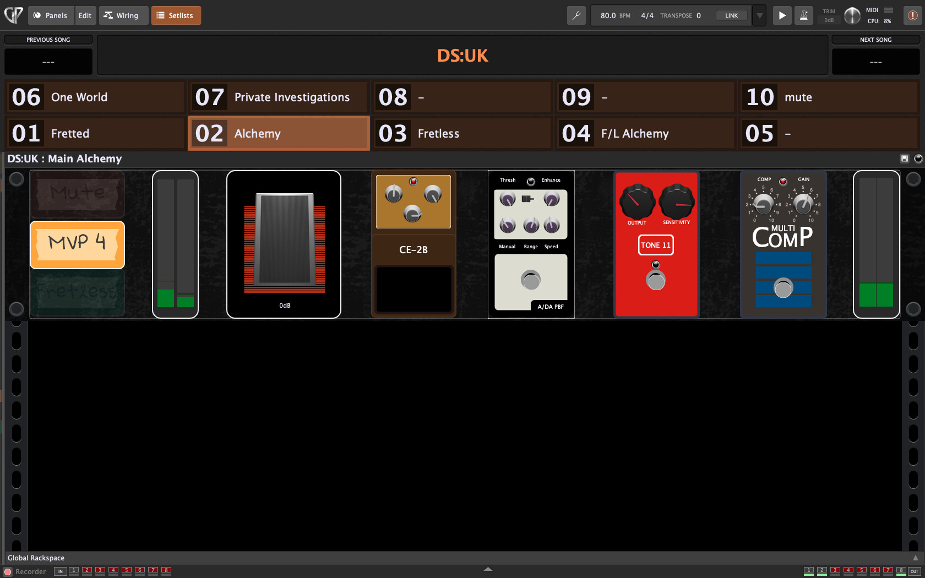Activate the Mute tape label button
Image resolution: width=925 pixels, height=578 pixels.
click(77, 193)
